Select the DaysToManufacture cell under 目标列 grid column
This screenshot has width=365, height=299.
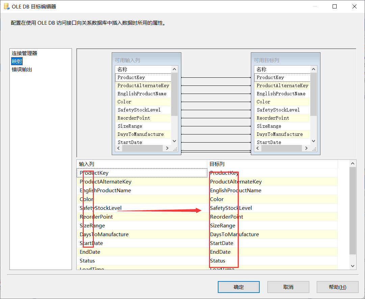click(272, 234)
